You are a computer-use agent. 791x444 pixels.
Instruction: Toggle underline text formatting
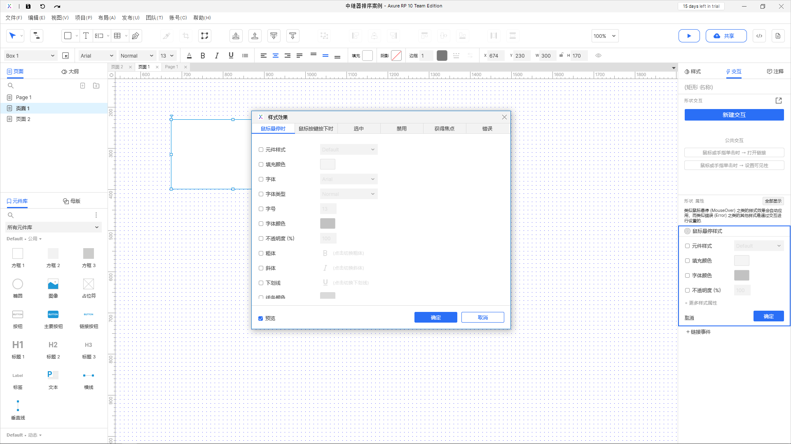[231, 56]
